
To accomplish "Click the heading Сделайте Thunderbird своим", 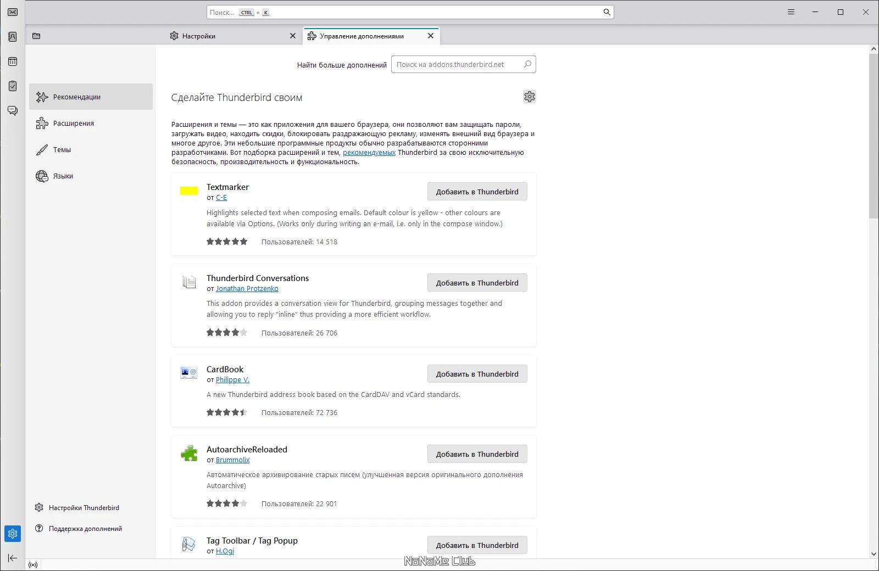I will 237,98.
